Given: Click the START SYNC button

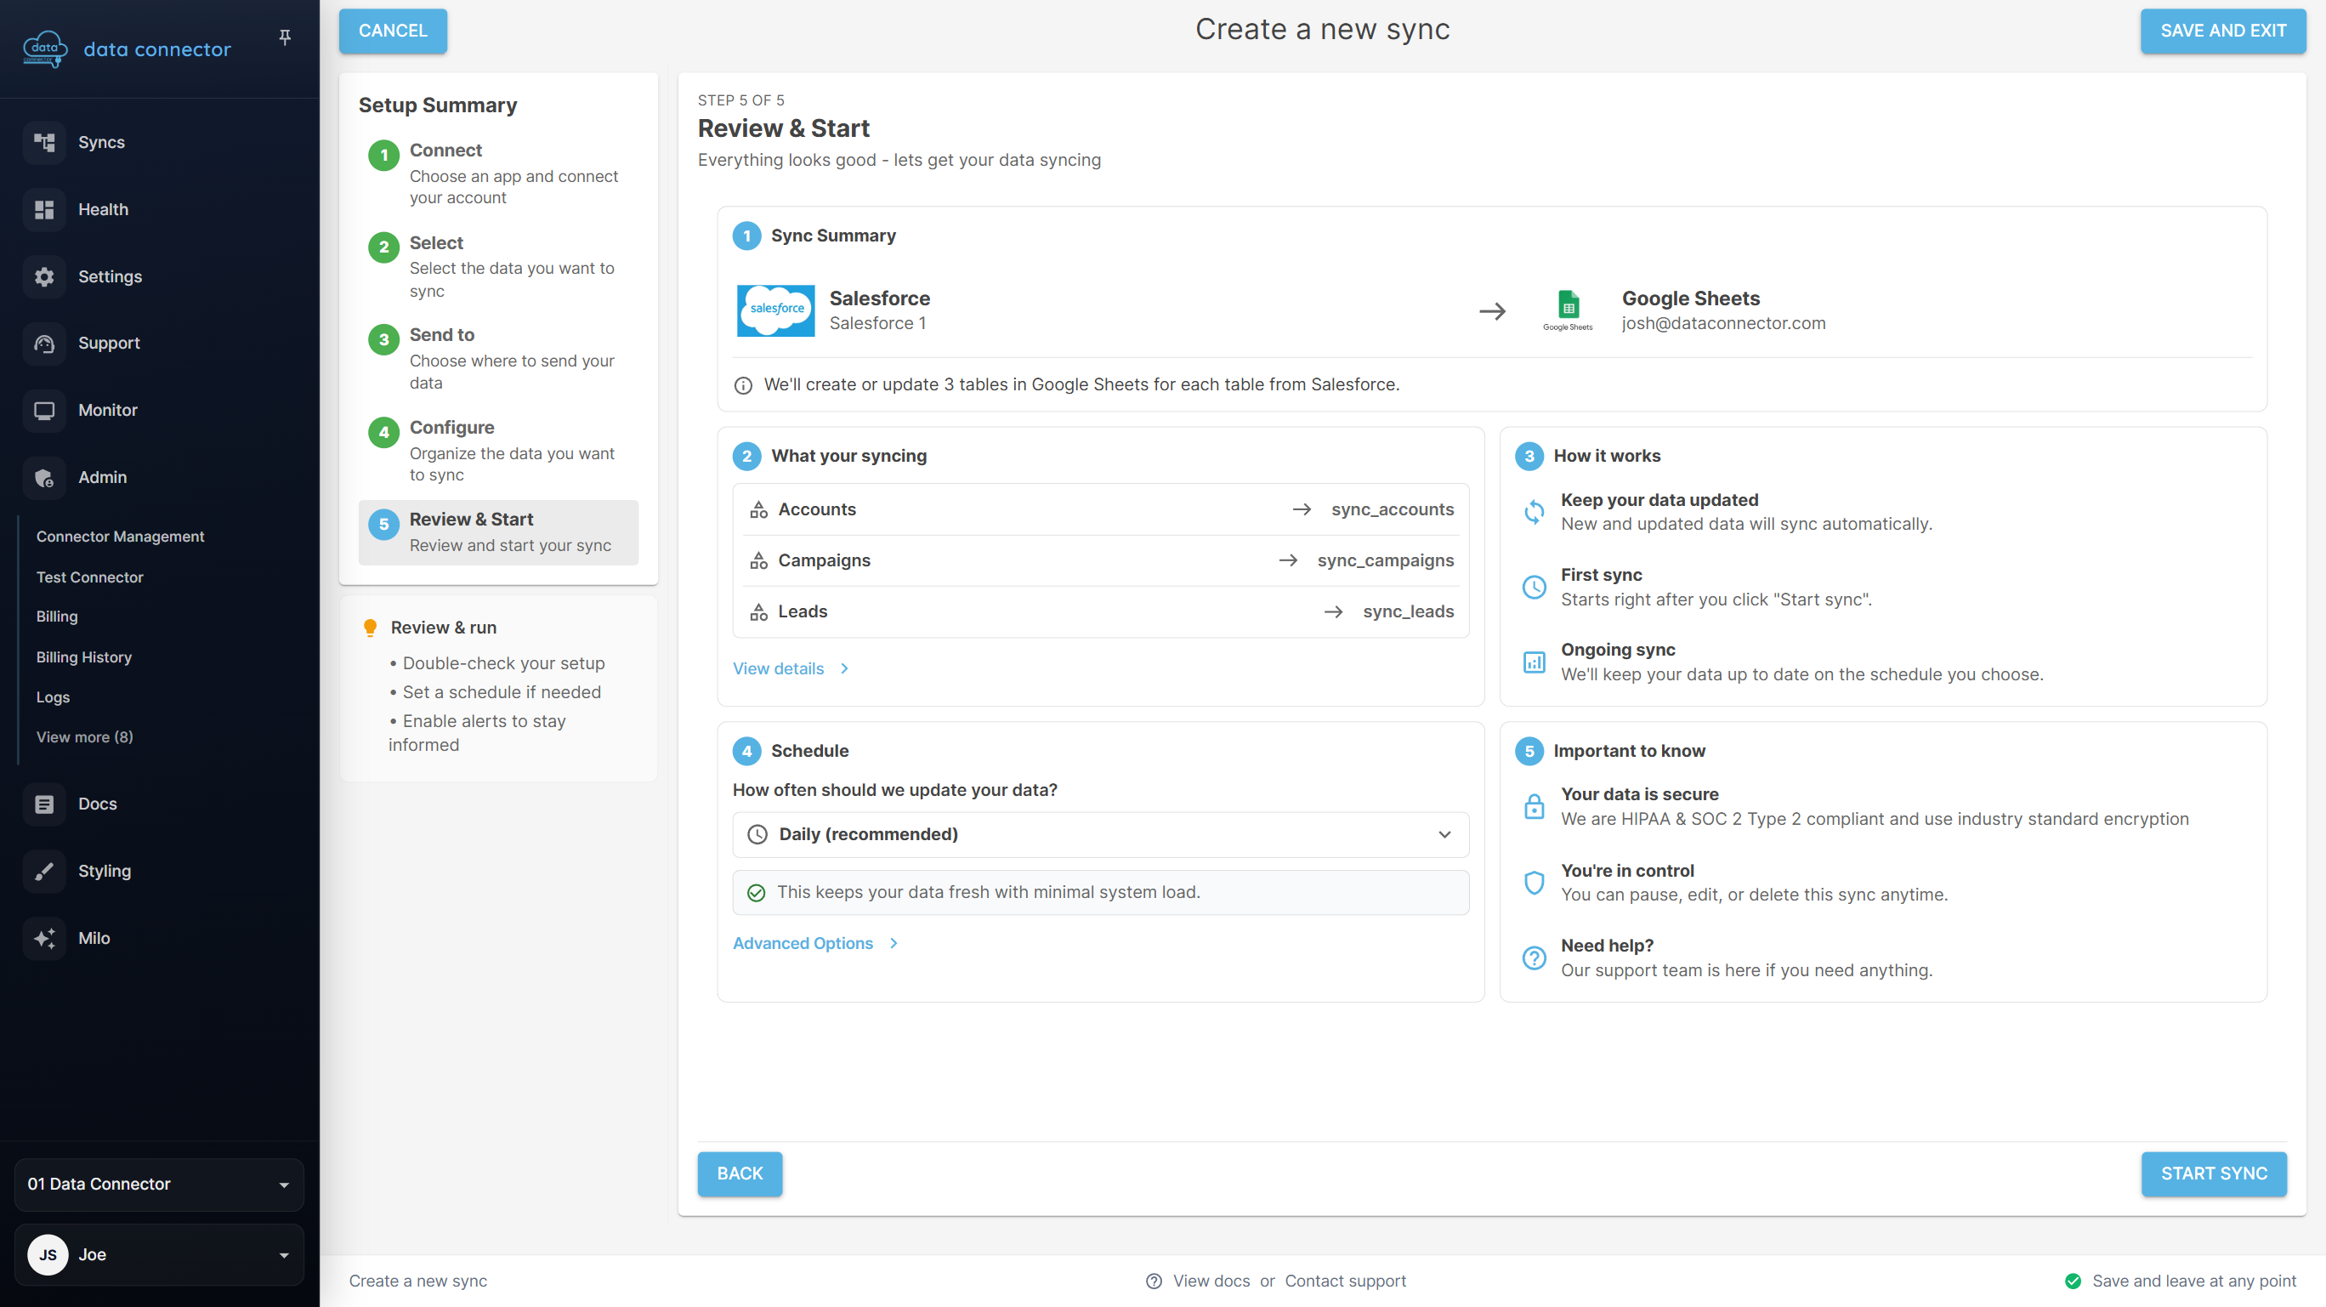Looking at the screenshot, I should (2214, 1173).
